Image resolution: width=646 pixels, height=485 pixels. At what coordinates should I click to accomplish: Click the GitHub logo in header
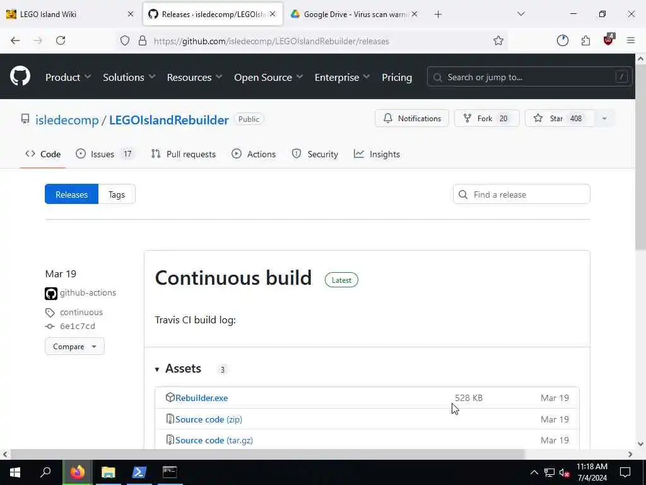[20, 76]
